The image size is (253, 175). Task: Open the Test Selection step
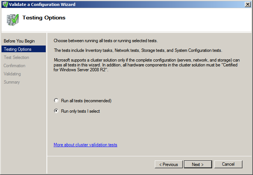click(16, 57)
